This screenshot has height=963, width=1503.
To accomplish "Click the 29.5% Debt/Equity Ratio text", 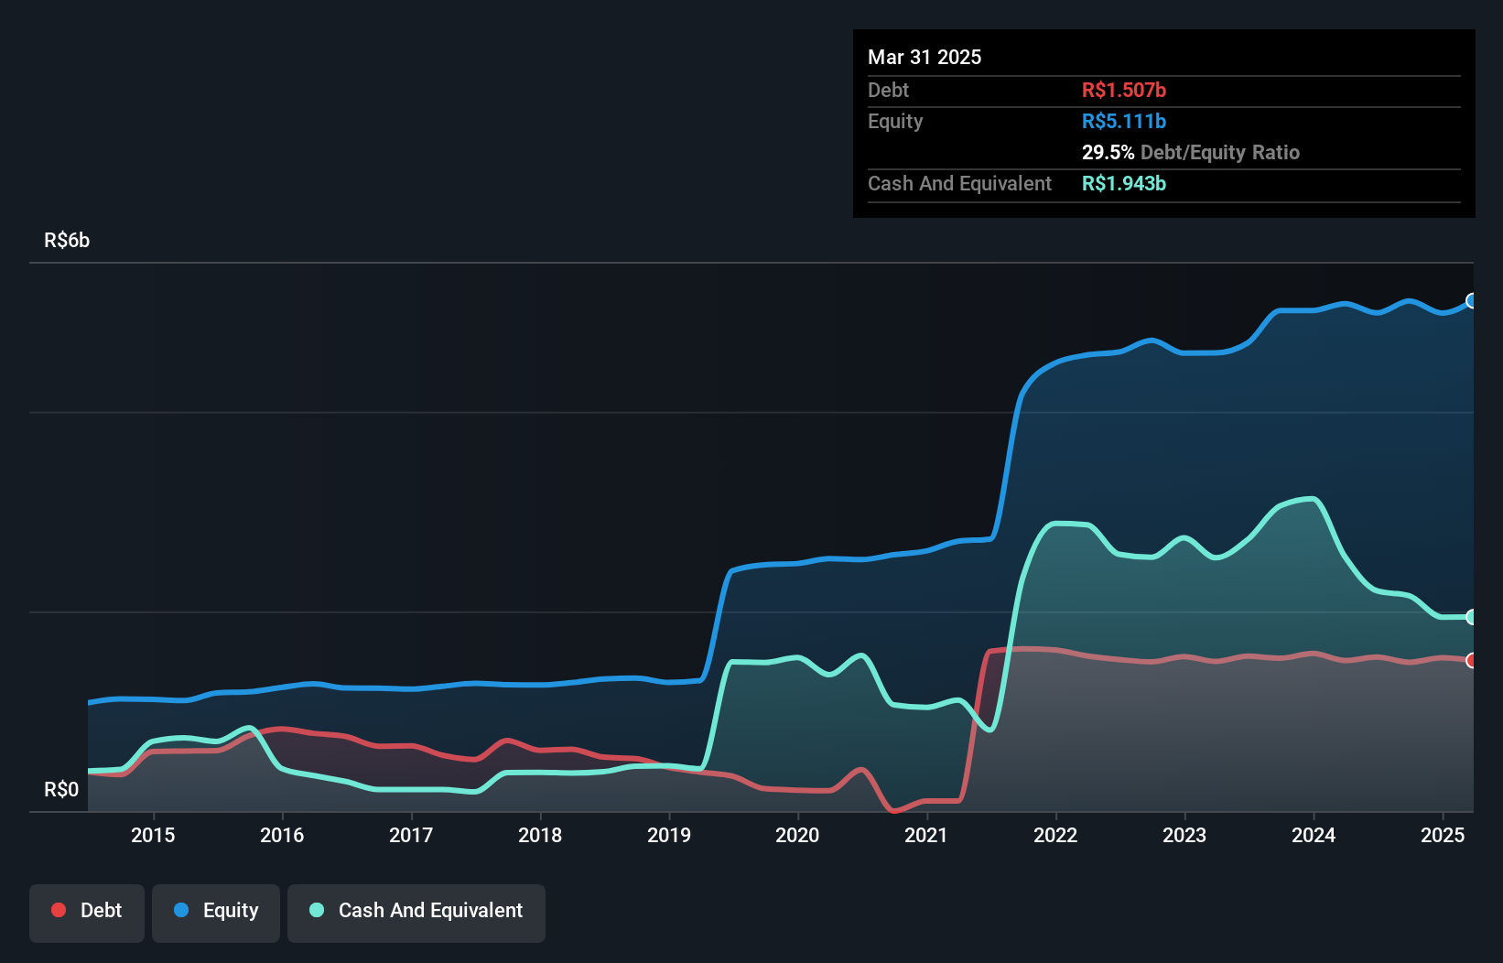I will 1191,152.
